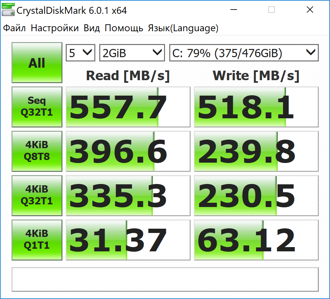Click the 4KiB Q8T8 read result 396.6

click(128, 151)
